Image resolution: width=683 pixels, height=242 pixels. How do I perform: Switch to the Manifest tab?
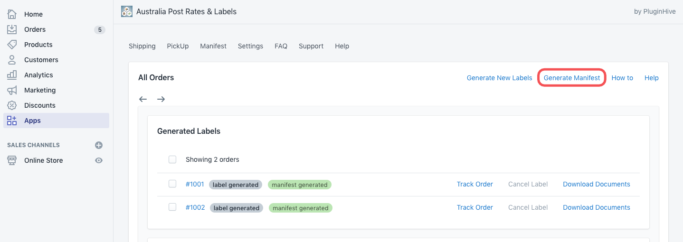click(x=213, y=46)
